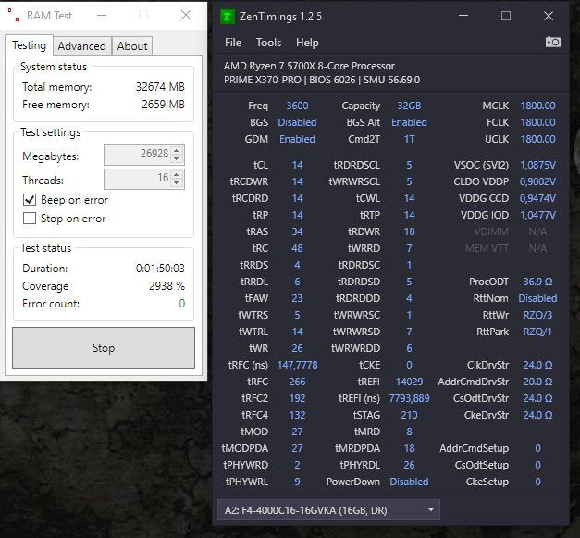Click the RttPark value RZQ/1
This screenshot has height=538, width=580.
(x=537, y=332)
